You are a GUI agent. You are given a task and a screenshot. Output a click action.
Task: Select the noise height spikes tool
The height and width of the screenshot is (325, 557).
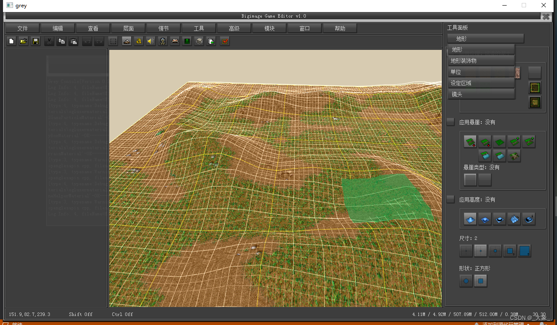[x=514, y=219]
